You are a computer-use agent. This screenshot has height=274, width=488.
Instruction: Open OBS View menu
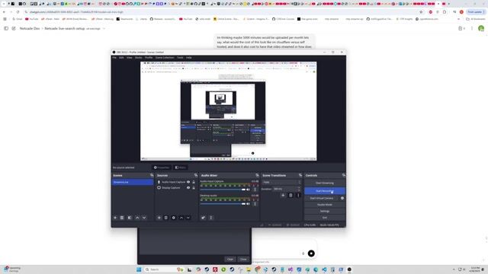click(x=129, y=58)
